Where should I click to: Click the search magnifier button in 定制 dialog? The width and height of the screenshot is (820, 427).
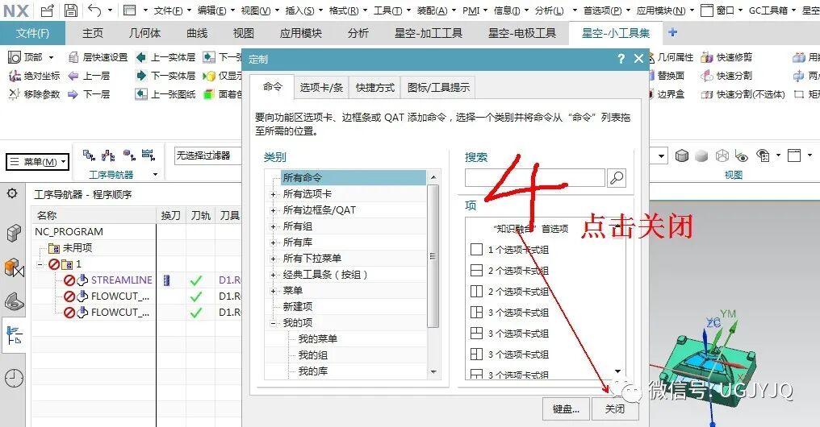tap(617, 178)
